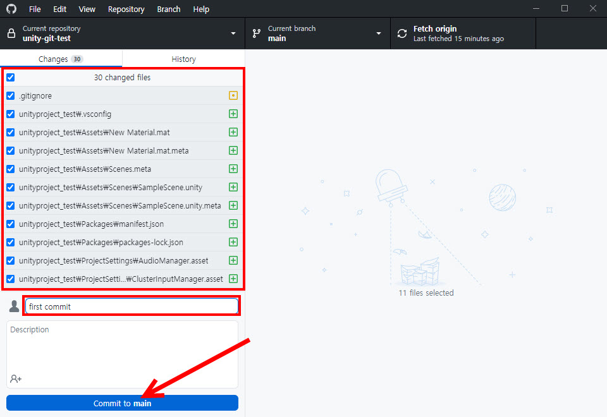607x417 pixels.
Task: Click the add co-authors icon
Action: pos(16,378)
